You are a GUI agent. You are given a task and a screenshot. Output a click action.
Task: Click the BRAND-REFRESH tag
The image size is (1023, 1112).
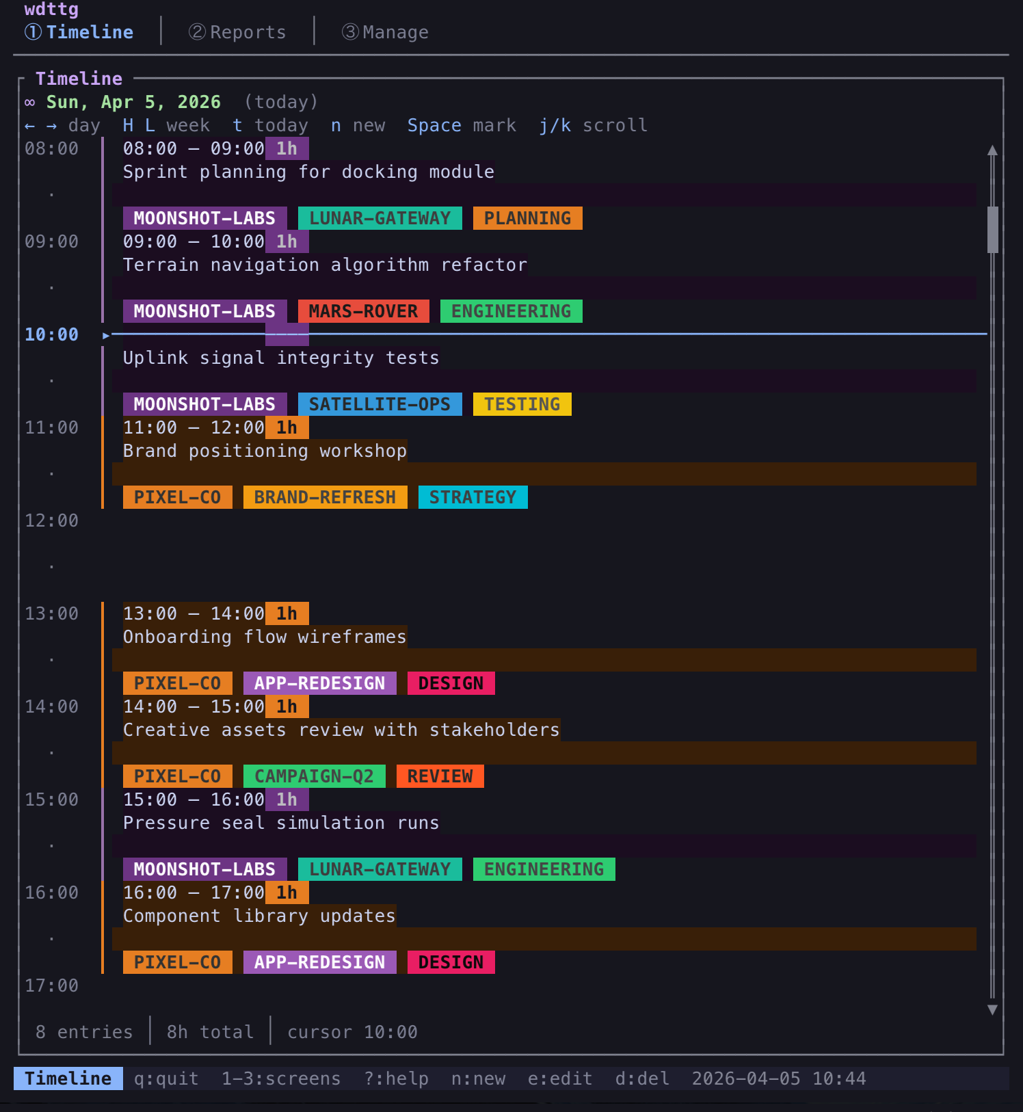coord(325,497)
